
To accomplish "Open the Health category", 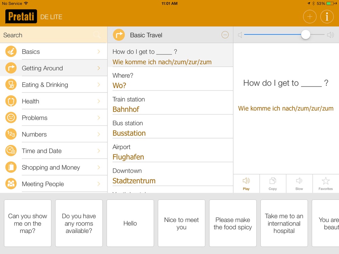I will coord(54,101).
